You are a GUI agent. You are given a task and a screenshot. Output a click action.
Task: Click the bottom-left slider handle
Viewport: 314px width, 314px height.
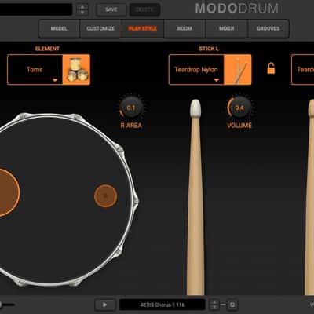(x=1, y=305)
